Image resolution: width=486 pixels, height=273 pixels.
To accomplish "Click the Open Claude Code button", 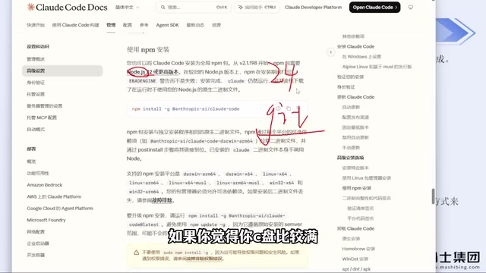I will (374, 7).
